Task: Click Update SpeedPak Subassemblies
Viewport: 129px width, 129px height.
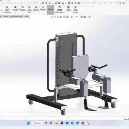Action: click(x=60, y=9)
